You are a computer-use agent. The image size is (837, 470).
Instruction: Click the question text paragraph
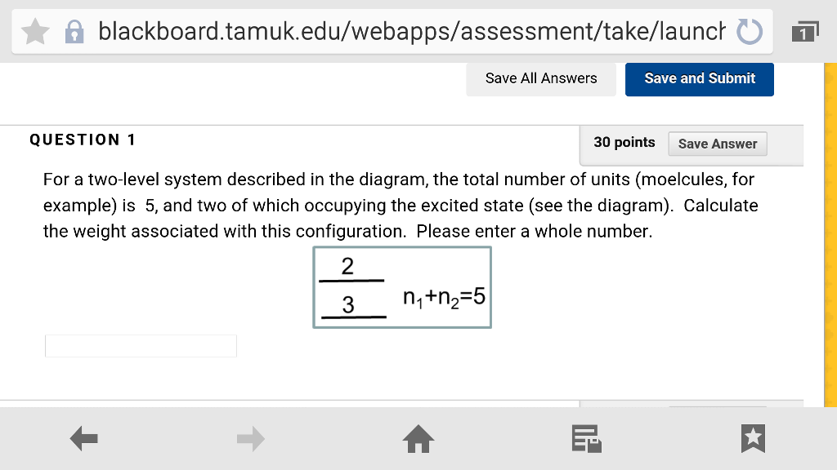click(401, 205)
